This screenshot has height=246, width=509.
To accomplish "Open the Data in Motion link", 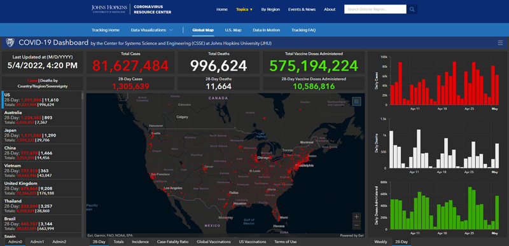I will click(x=266, y=30).
